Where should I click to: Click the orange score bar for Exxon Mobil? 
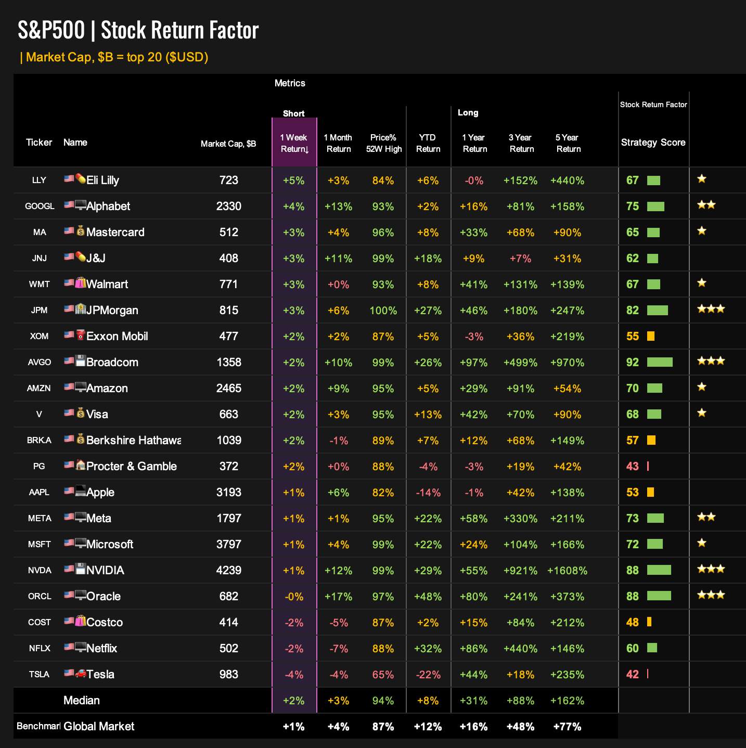(x=651, y=336)
